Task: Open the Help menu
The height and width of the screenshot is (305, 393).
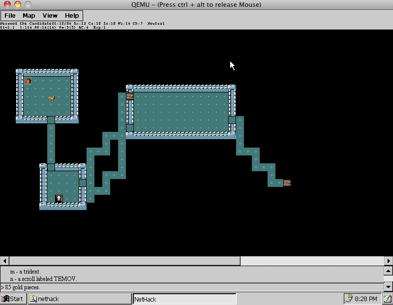Action: (72, 16)
